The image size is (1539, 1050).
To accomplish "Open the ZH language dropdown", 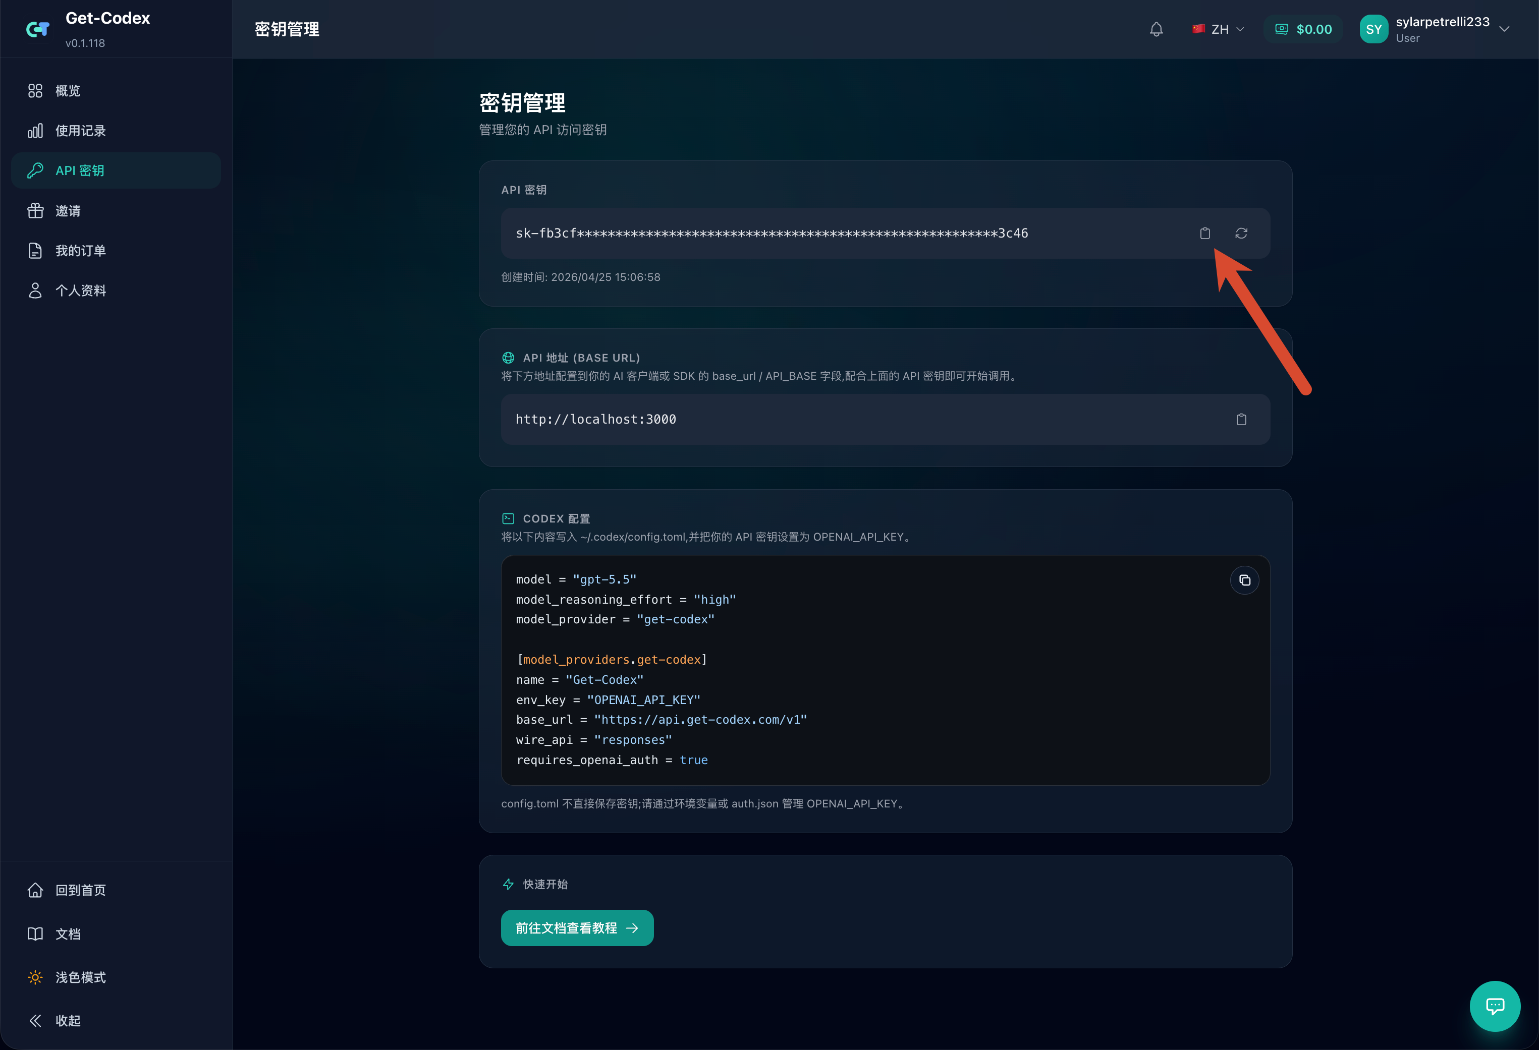I will coord(1218,29).
